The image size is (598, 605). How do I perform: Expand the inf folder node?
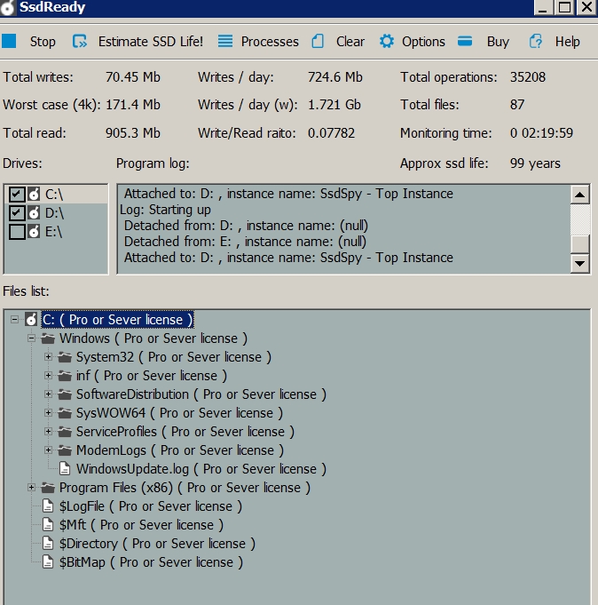tap(48, 376)
